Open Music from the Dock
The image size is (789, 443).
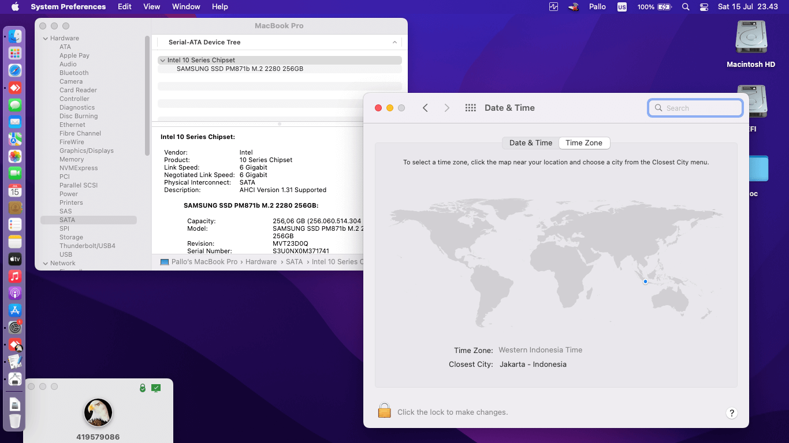[x=15, y=276]
